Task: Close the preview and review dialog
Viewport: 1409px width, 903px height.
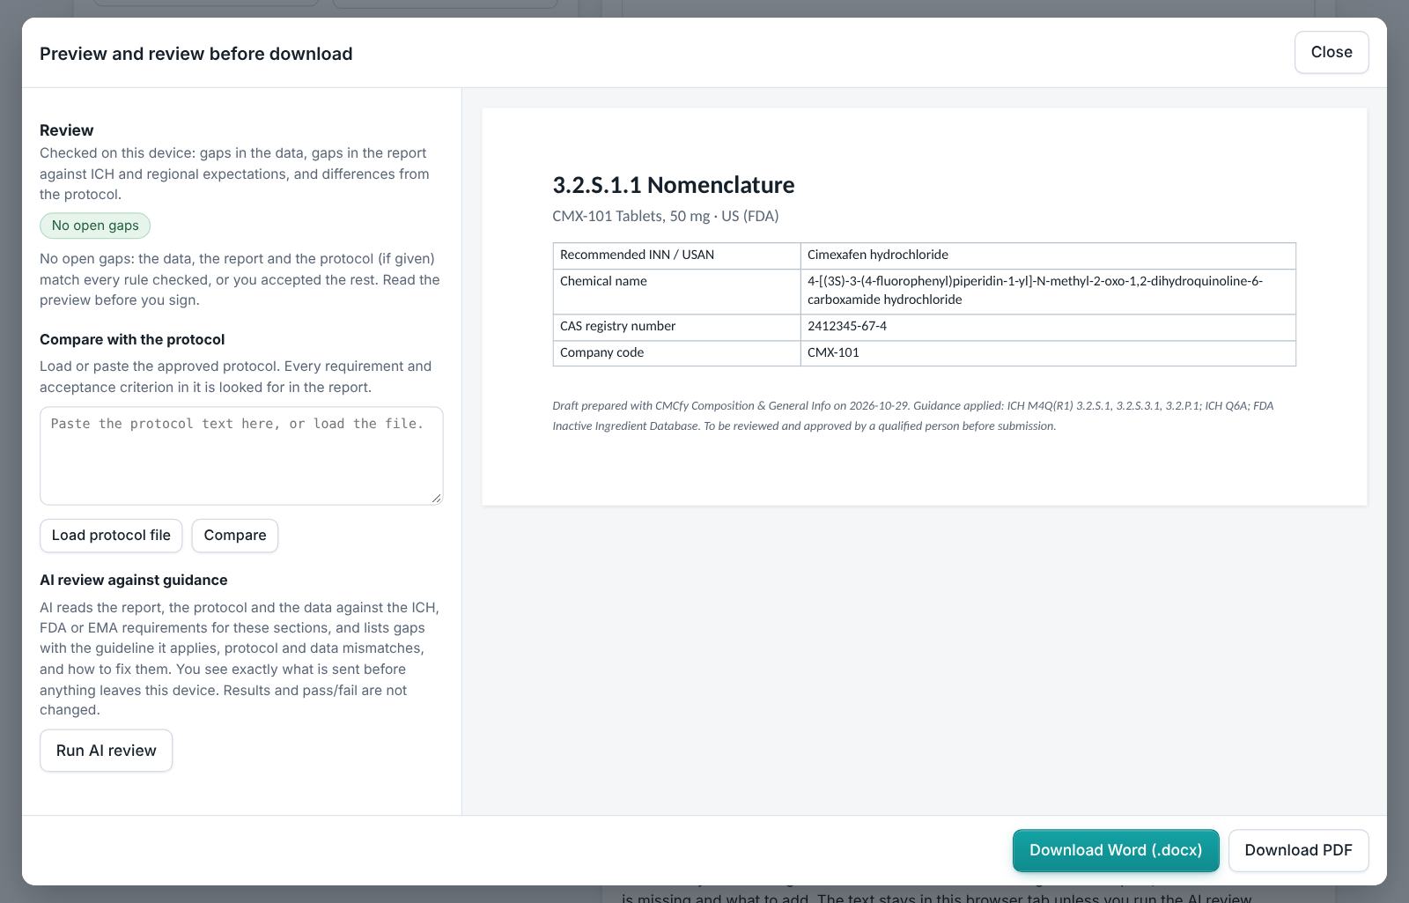Action: click(x=1331, y=52)
